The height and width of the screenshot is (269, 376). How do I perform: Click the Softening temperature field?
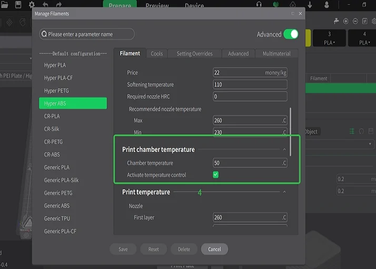click(250, 84)
